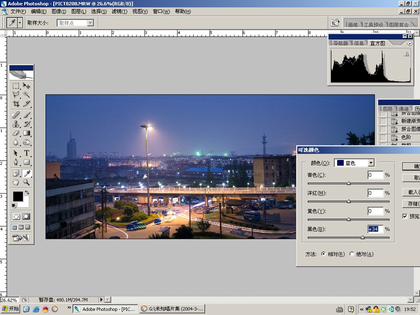Viewport: 420px width, 315px height.
Task: Select the Rectangular Marquee tool
Action: coord(16,86)
